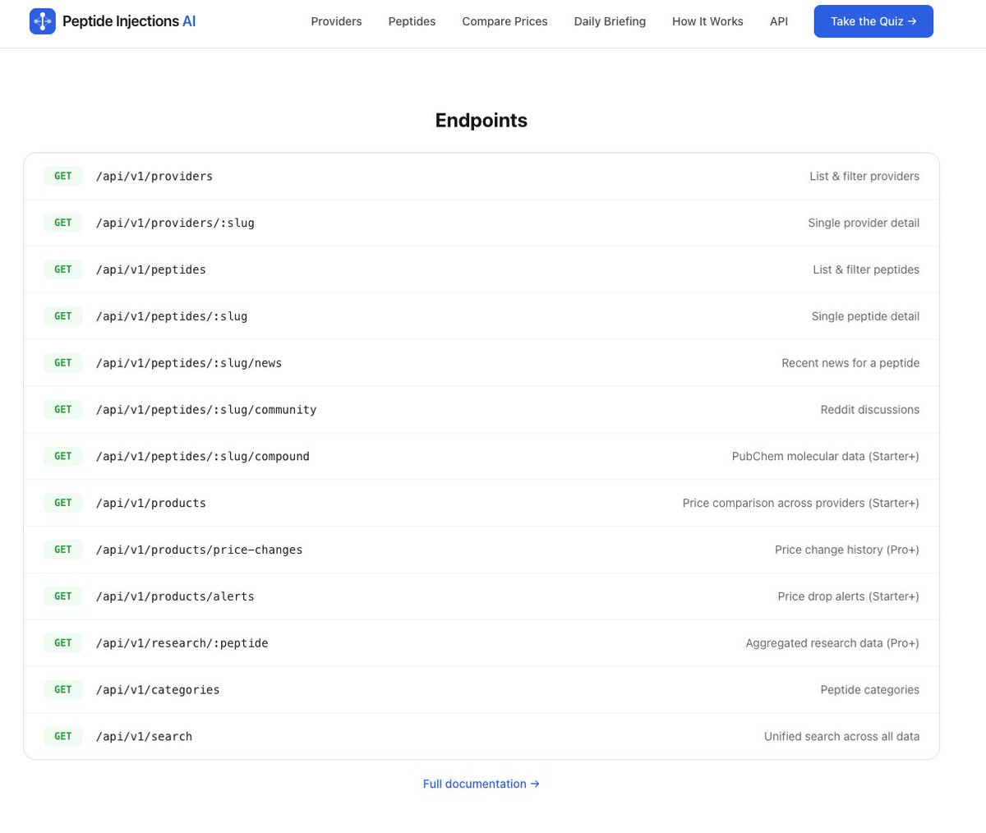Screen dimensions: 986x833
Task: Click 'Recent news for a peptide' text
Action: pos(850,362)
